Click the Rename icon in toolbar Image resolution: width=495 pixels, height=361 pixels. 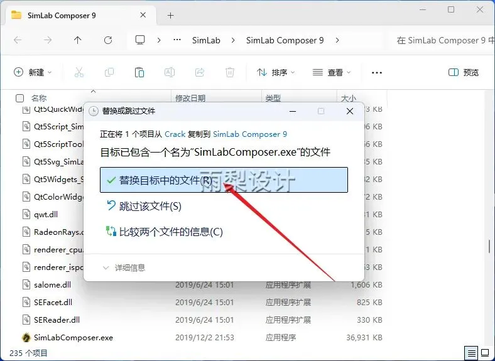point(170,73)
